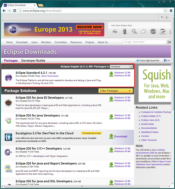
Task: Open the Marketplace 'mp' site icon
Action: click(x=115, y=32)
